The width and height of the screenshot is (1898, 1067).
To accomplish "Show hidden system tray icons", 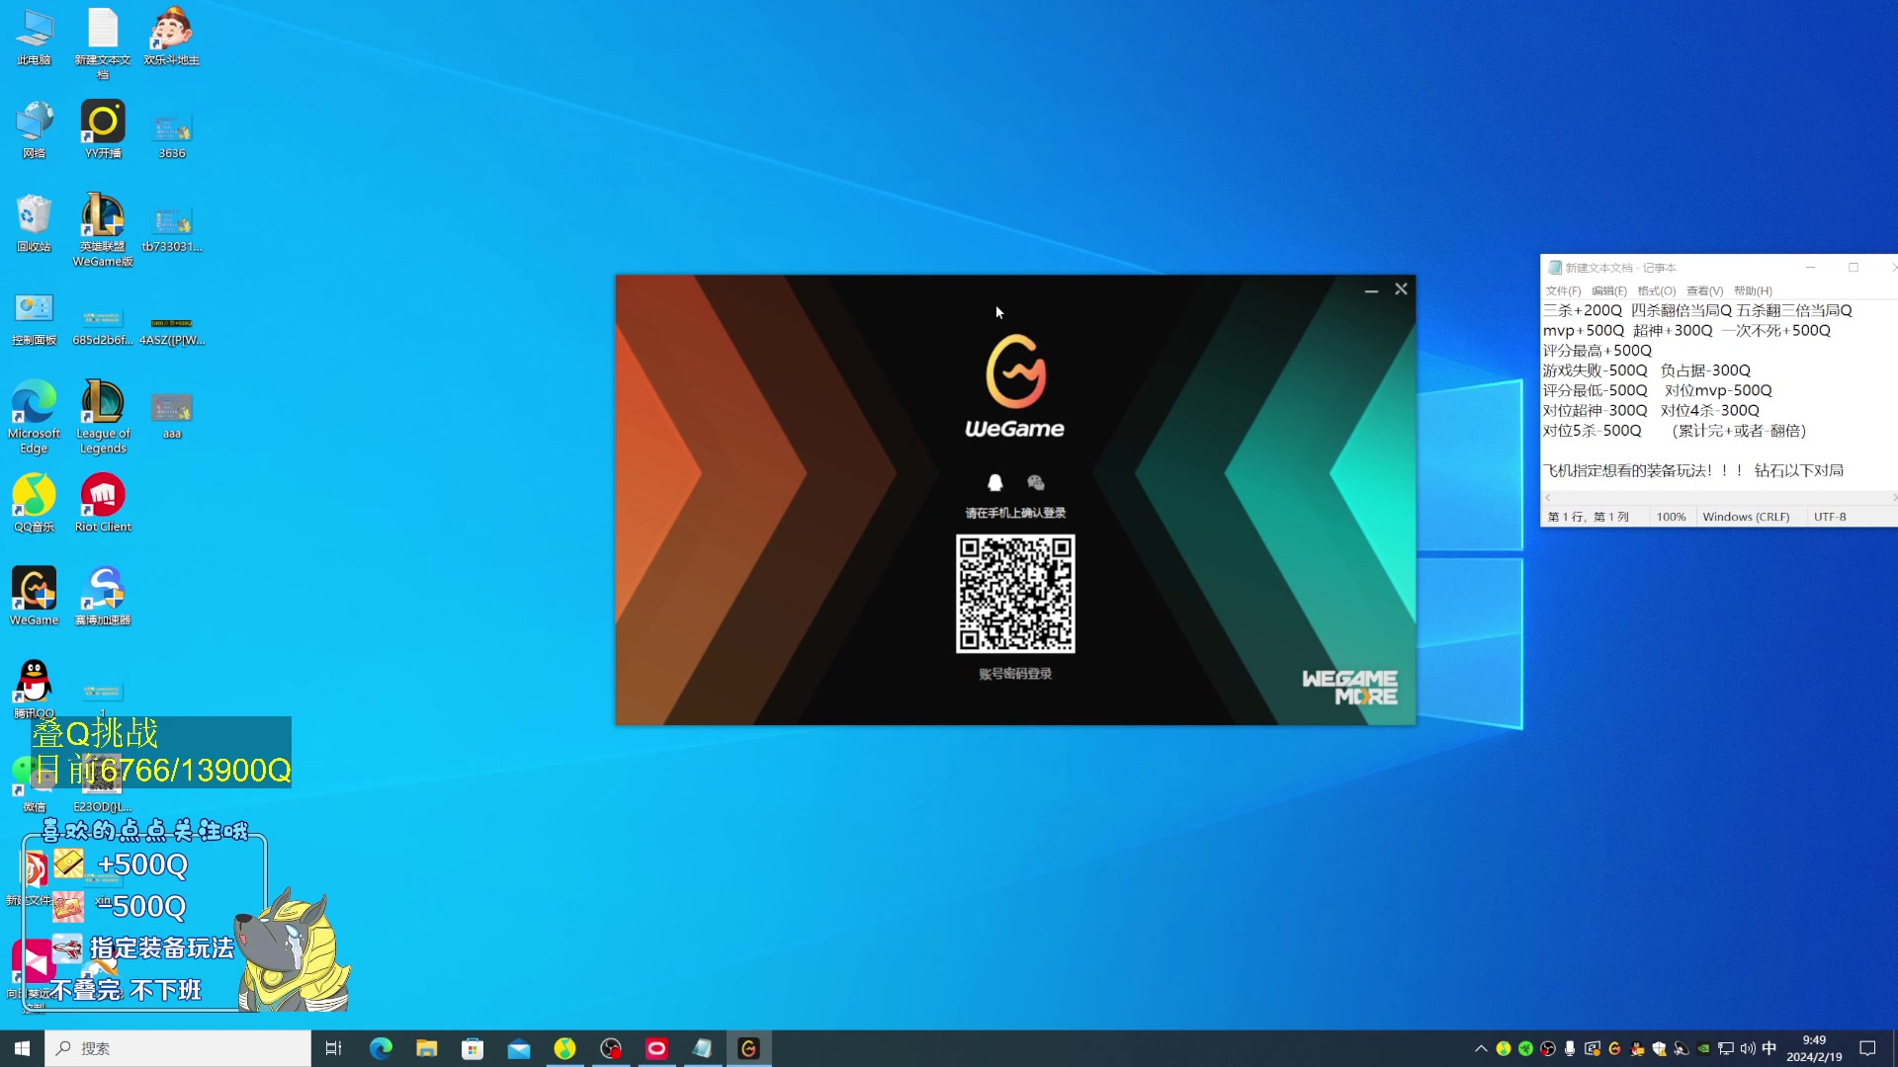I will 1480,1048.
